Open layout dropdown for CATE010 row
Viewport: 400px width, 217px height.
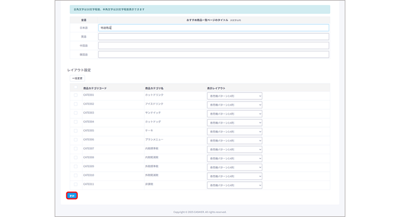[x=234, y=176]
